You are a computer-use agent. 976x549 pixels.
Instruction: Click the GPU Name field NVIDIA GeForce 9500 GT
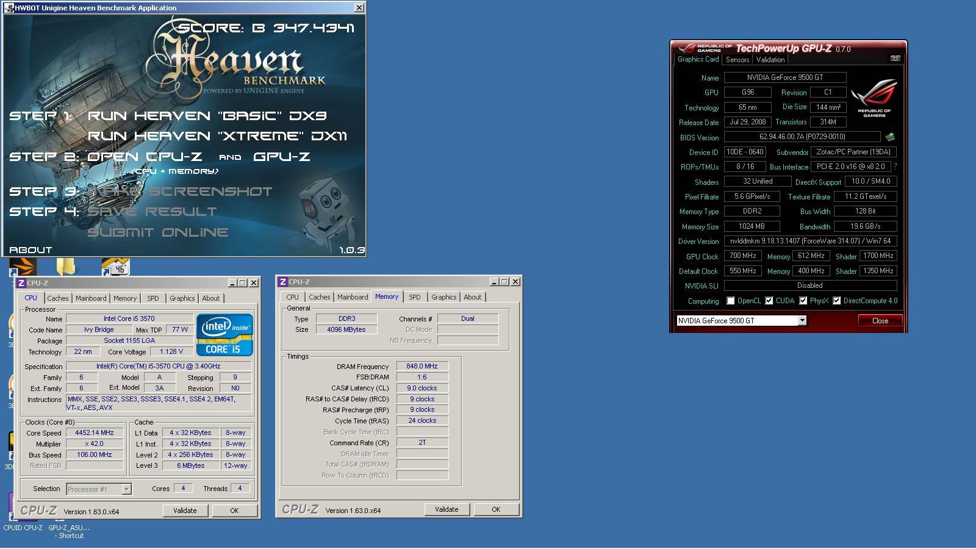[x=785, y=77]
